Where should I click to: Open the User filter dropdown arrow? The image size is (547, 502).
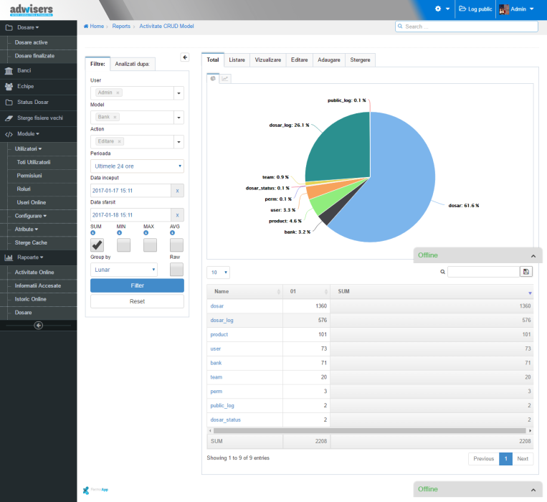tap(179, 93)
